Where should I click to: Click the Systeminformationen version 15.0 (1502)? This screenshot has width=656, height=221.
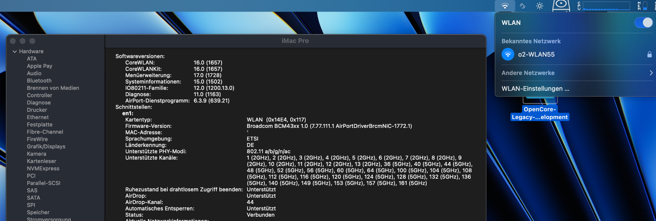(208, 82)
